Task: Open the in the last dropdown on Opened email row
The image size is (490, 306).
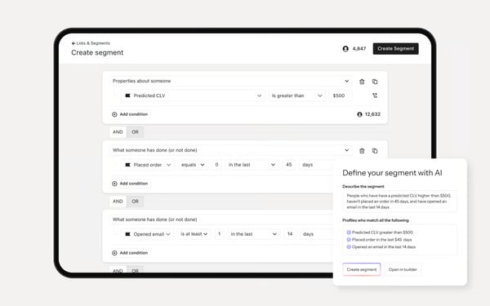Action: (254, 234)
